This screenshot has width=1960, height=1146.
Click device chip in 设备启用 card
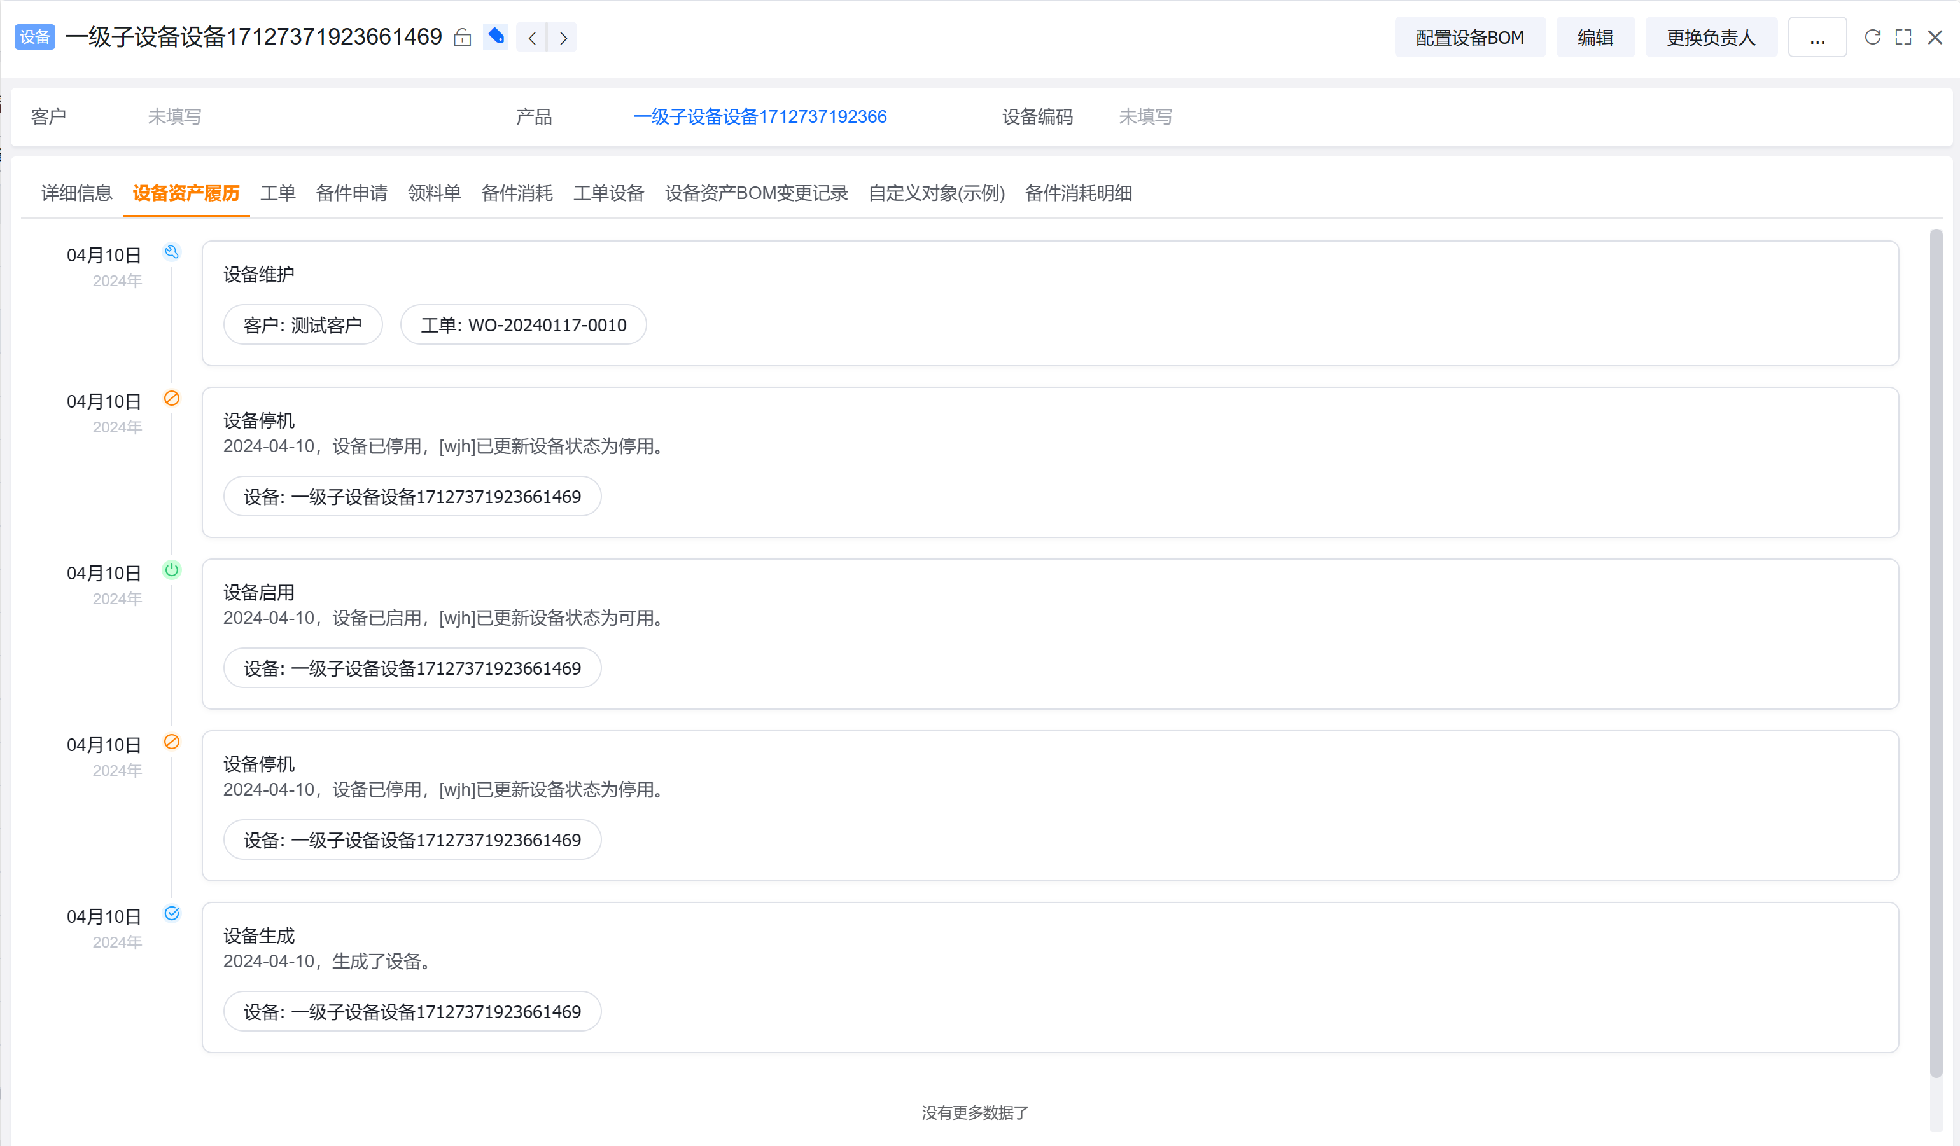pyautogui.click(x=412, y=668)
